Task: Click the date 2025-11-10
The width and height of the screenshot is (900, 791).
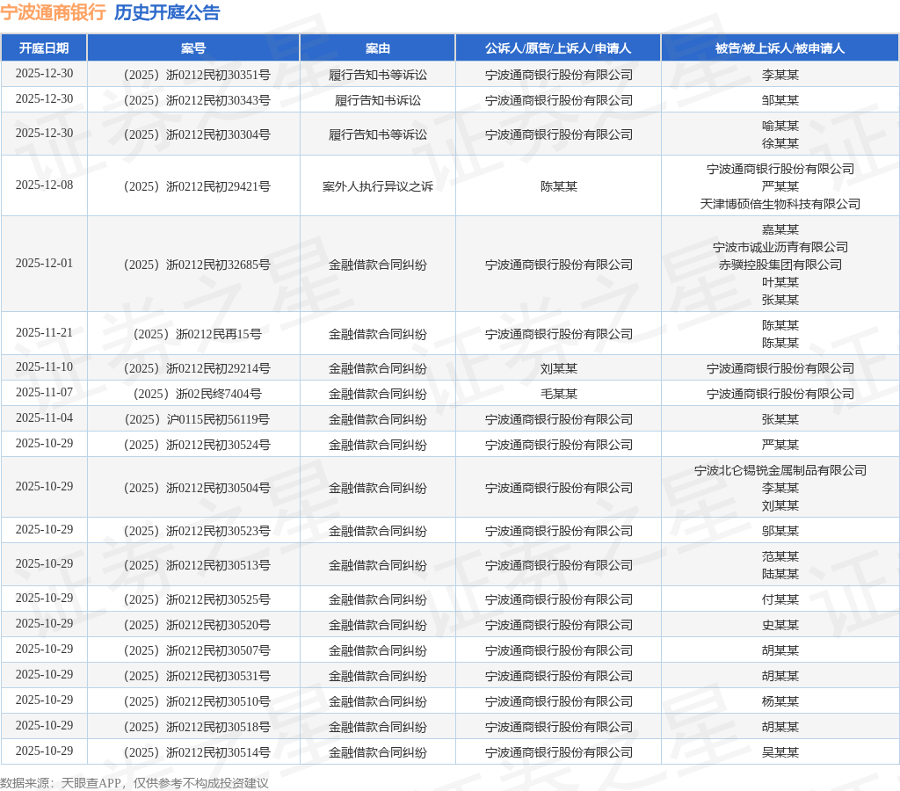Action: (44, 366)
